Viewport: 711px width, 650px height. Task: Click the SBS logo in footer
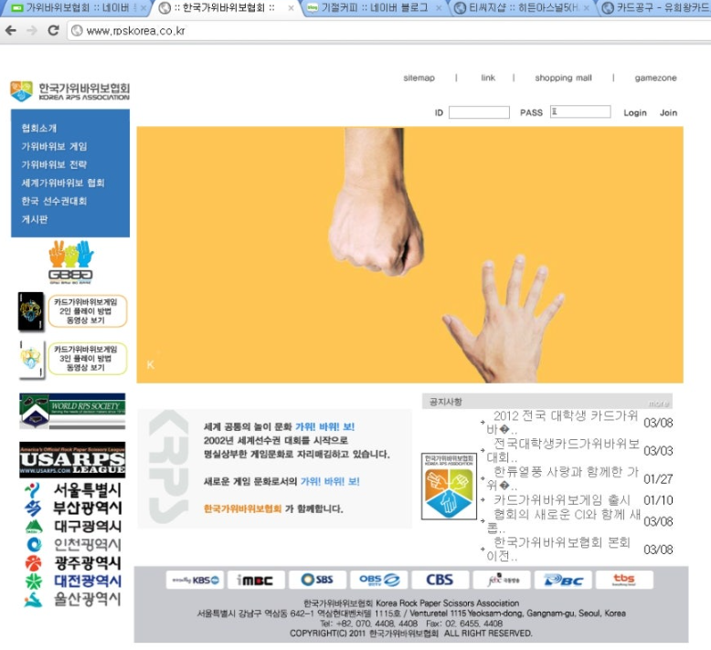pyautogui.click(x=317, y=580)
